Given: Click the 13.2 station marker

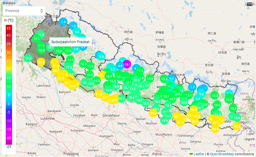Looking at the screenshot, I should (x=59, y=51).
